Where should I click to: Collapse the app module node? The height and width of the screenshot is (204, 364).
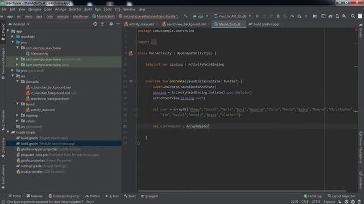8,31
